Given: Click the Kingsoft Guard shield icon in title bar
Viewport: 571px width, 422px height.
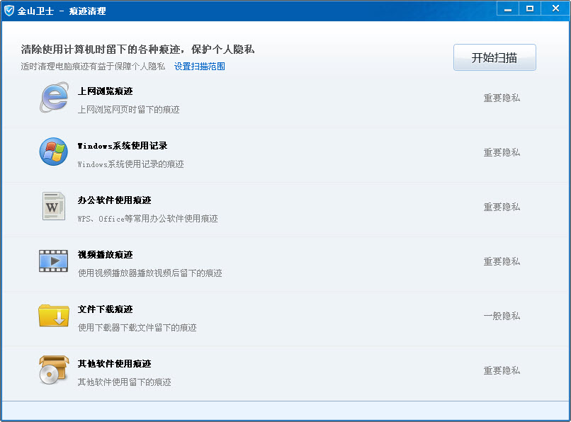Looking at the screenshot, I should (x=9, y=11).
